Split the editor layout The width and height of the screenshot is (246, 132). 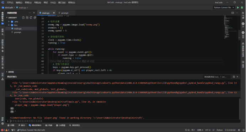click(232, 13)
